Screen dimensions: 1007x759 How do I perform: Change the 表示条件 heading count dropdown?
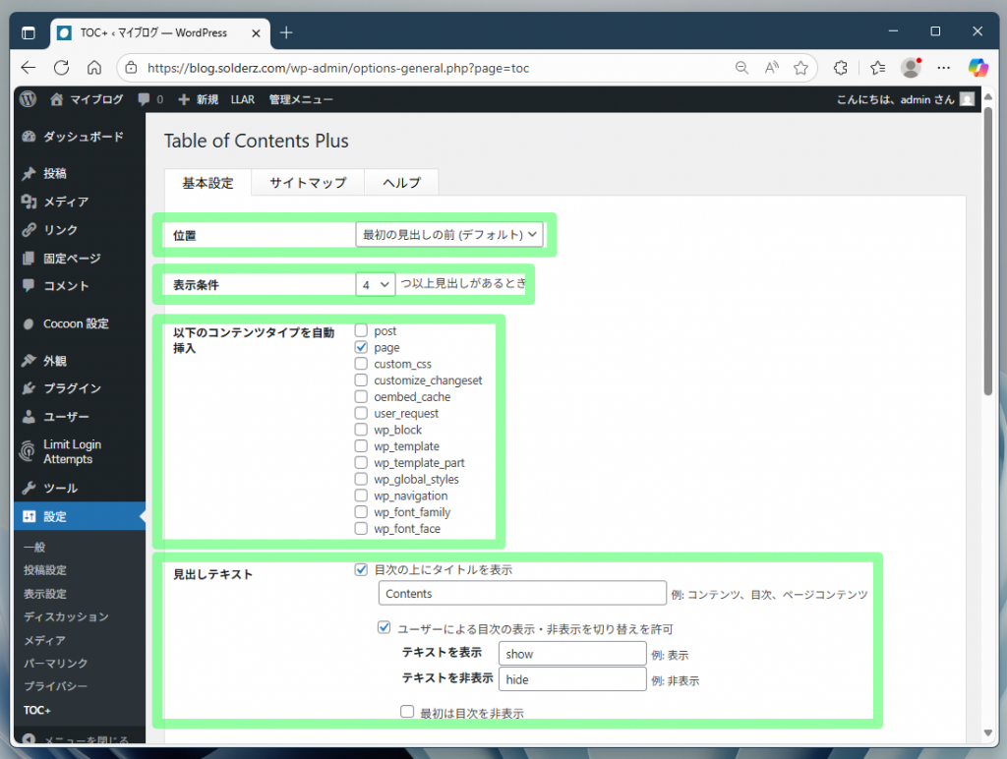374,283
